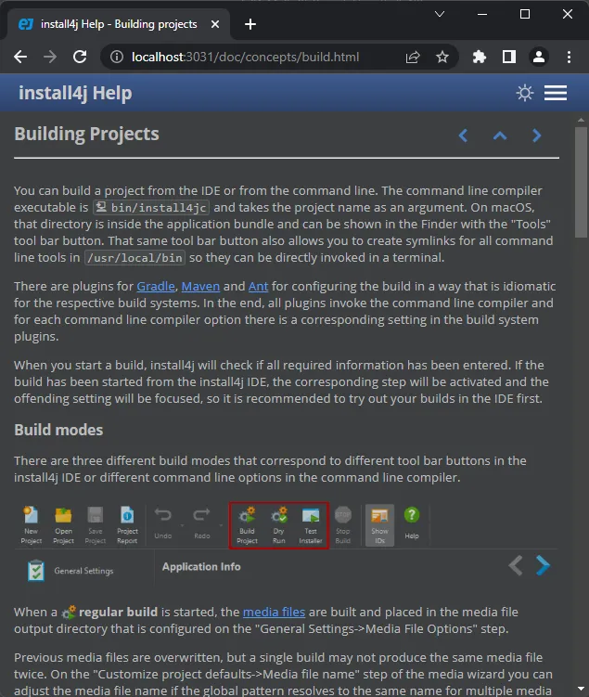Open the Ant plugin link
This screenshot has width=589, height=697.
258,286
